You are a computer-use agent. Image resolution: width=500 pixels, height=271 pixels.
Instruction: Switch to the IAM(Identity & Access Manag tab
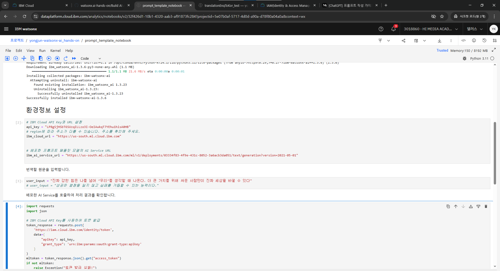click(288, 5)
